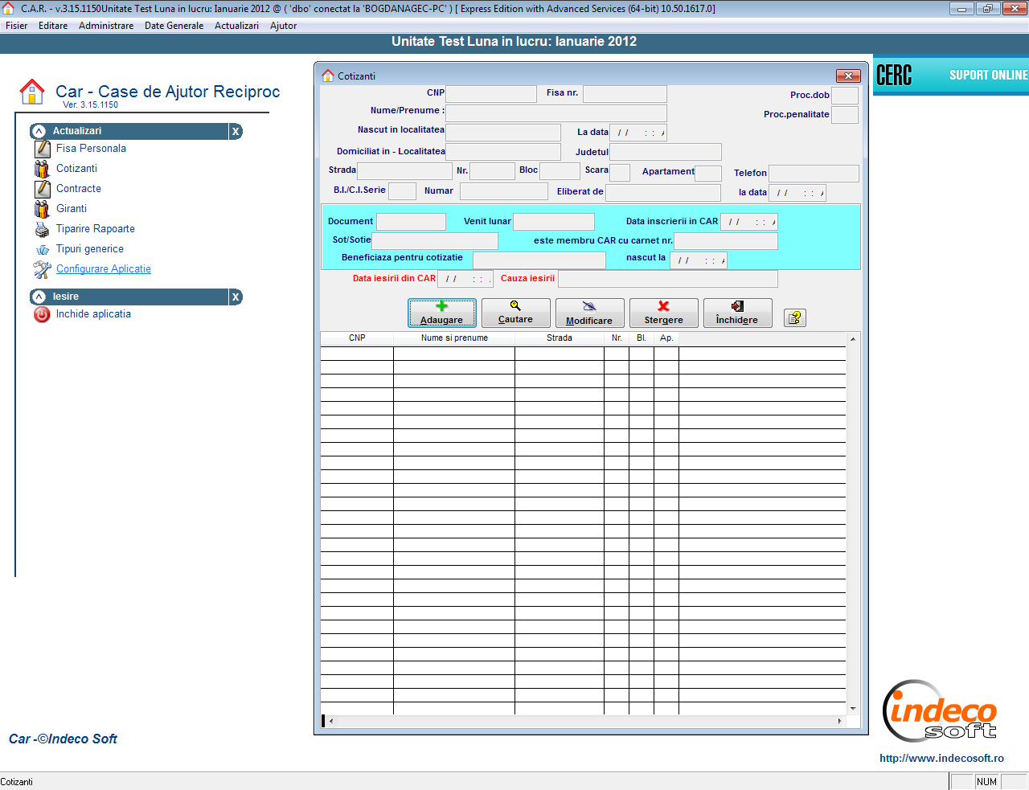
Task: Click the Nume/Prenume text field
Action: pyautogui.click(x=555, y=113)
